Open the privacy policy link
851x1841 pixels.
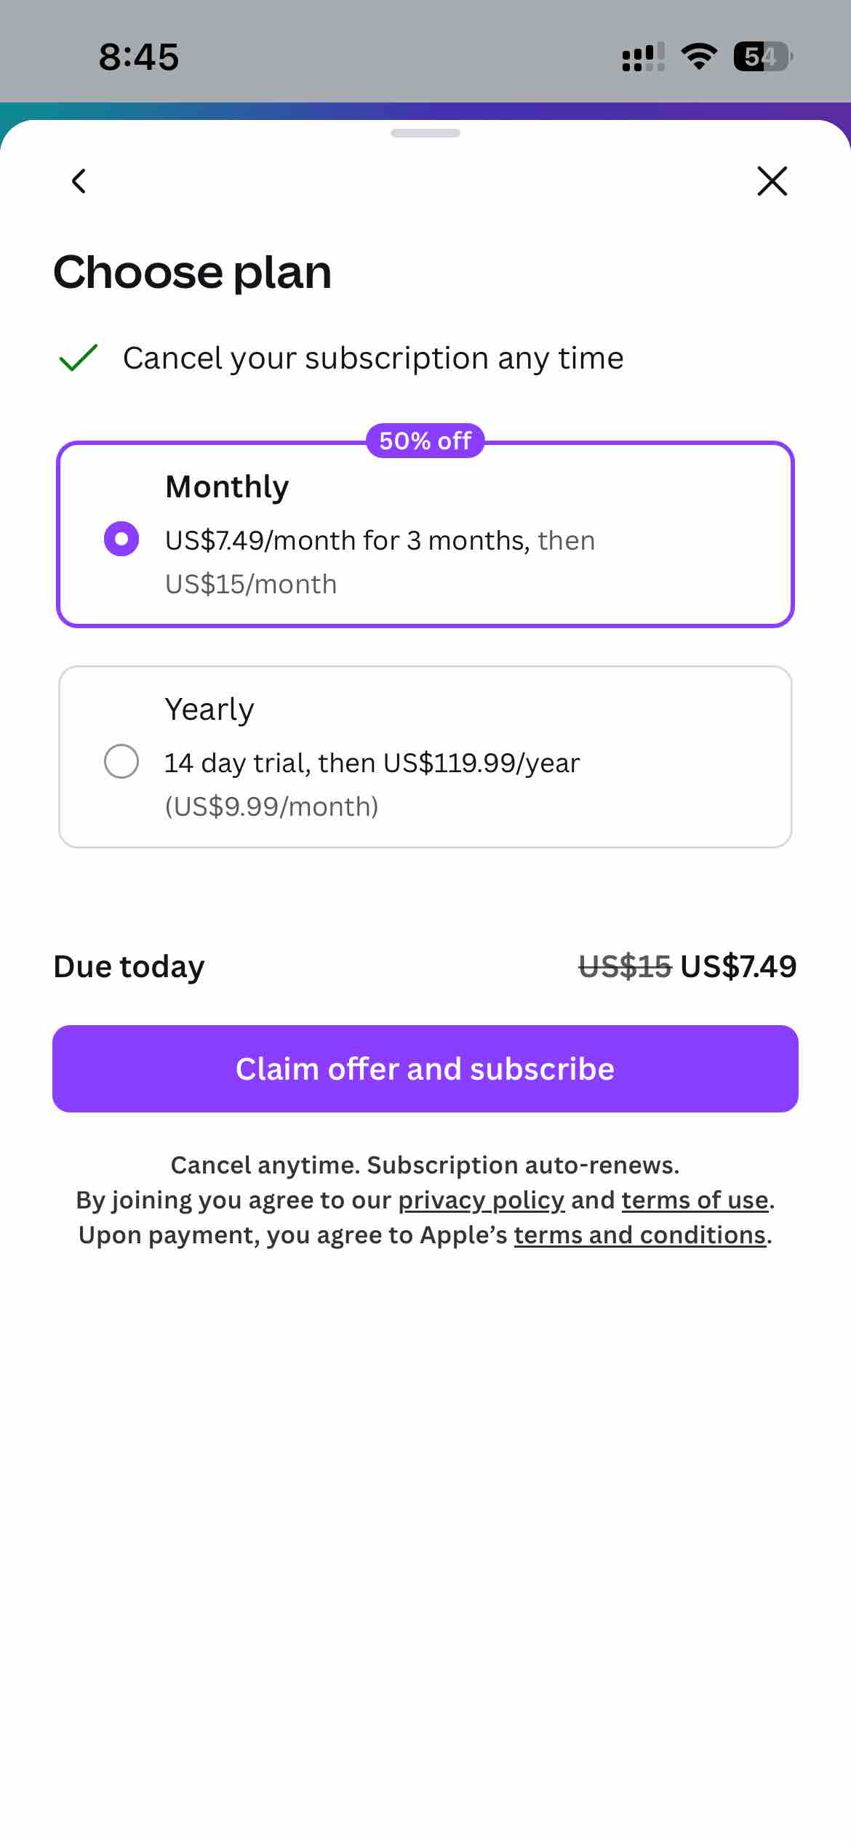(x=481, y=1200)
